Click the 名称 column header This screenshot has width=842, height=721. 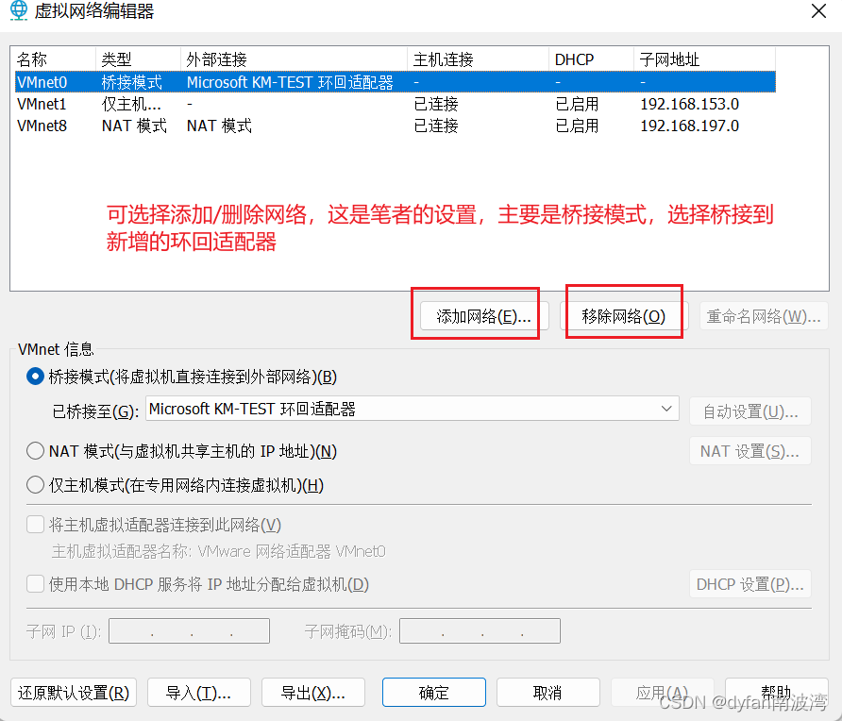(x=33, y=58)
